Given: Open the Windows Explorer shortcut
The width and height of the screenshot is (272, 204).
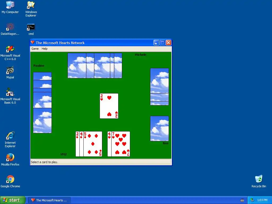Looking at the screenshot, I should pos(31,9).
